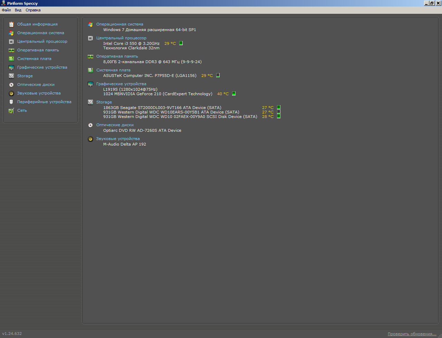This screenshot has height=338, width=442.
Task: Open the Справка menu
Action: tap(33, 10)
